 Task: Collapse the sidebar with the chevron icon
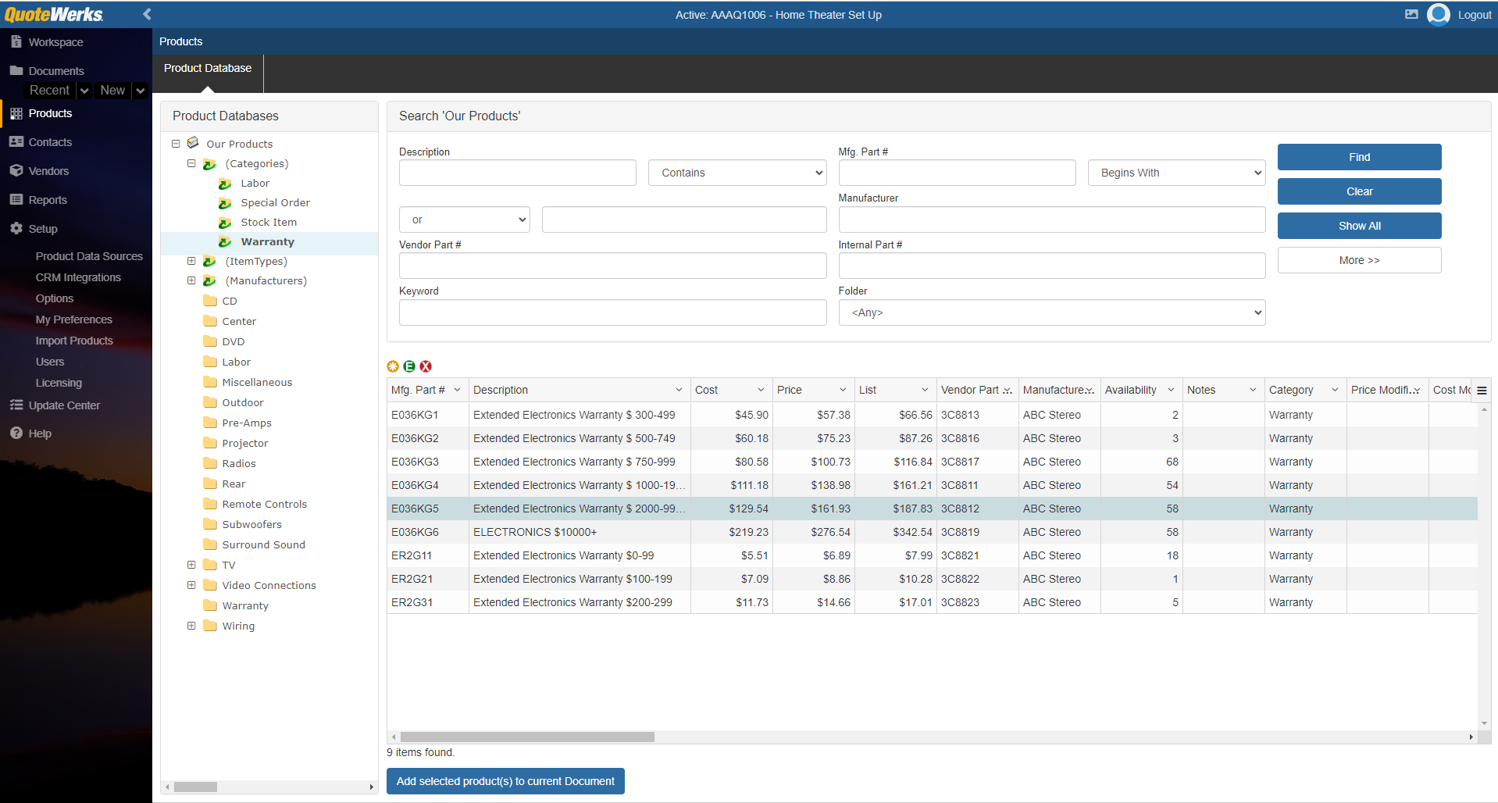147,14
